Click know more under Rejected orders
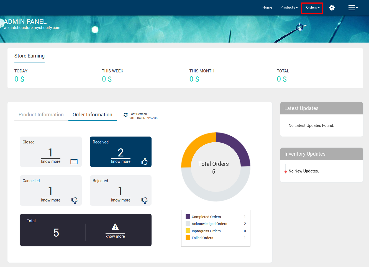Screen dimensions: 369x267 point(121,200)
